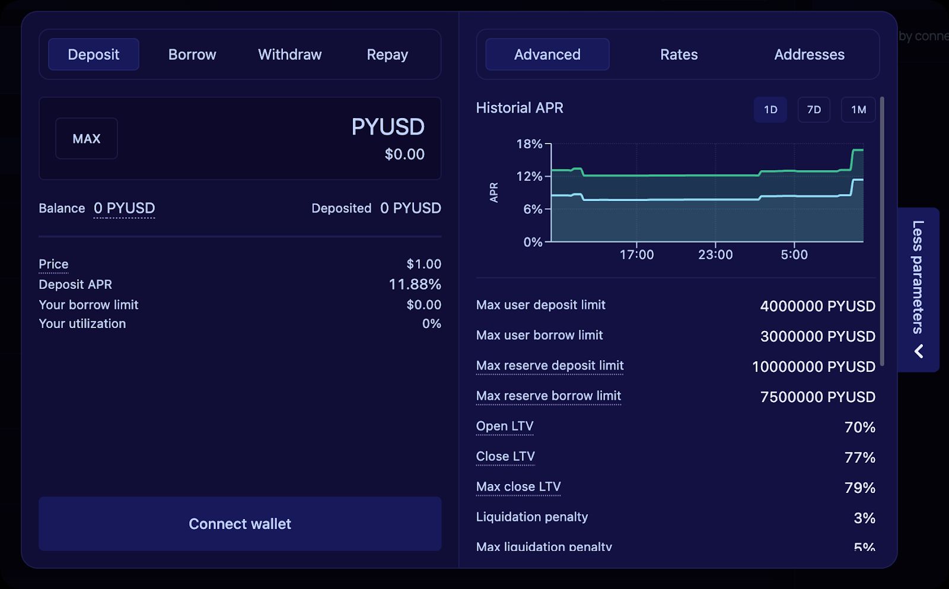The image size is (949, 589).
Task: Switch to the Borrow tab
Action: (x=192, y=55)
